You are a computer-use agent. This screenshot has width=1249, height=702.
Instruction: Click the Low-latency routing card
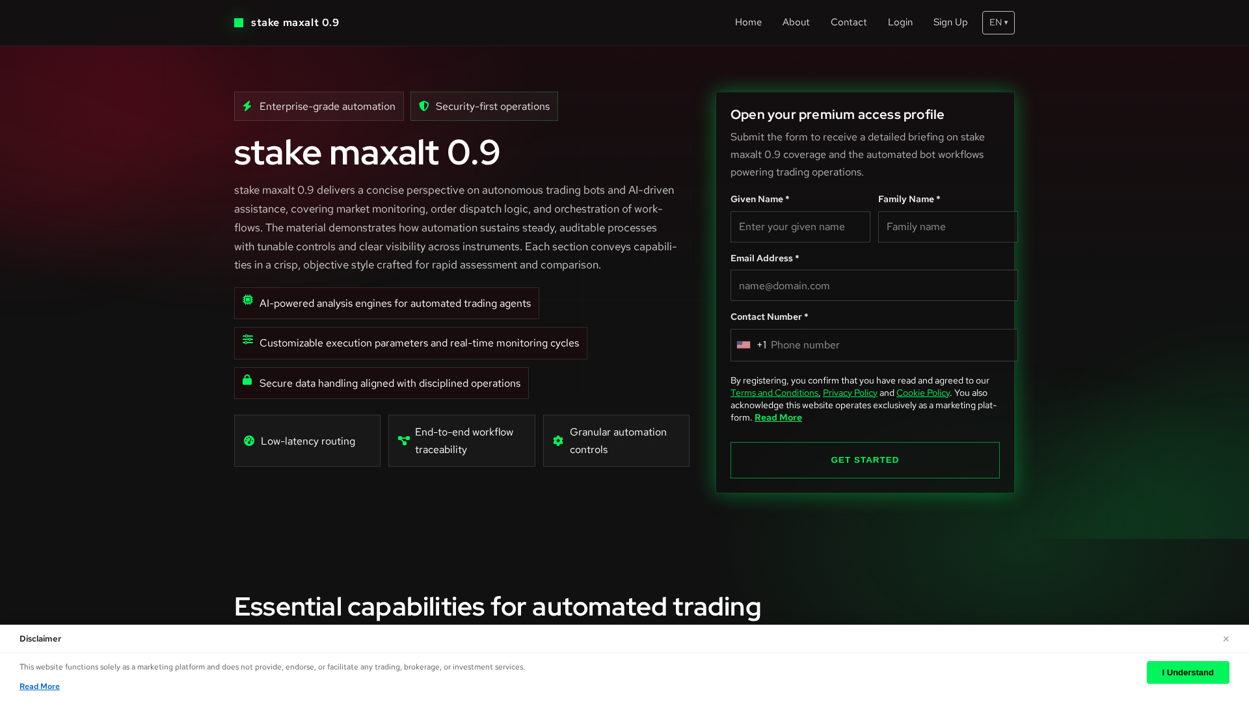(307, 441)
